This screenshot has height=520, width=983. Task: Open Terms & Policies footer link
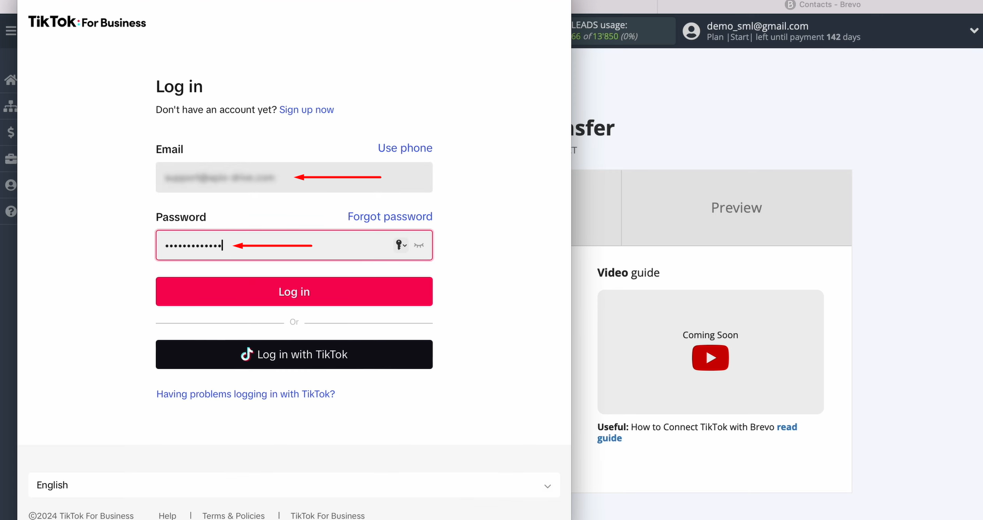click(234, 515)
